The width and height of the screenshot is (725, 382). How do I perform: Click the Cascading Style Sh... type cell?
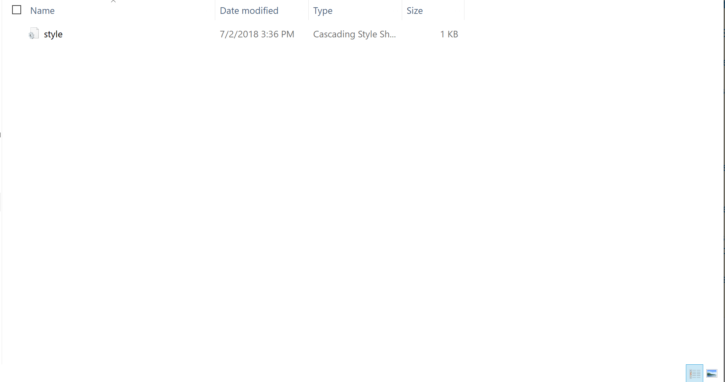pyautogui.click(x=354, y=34)
